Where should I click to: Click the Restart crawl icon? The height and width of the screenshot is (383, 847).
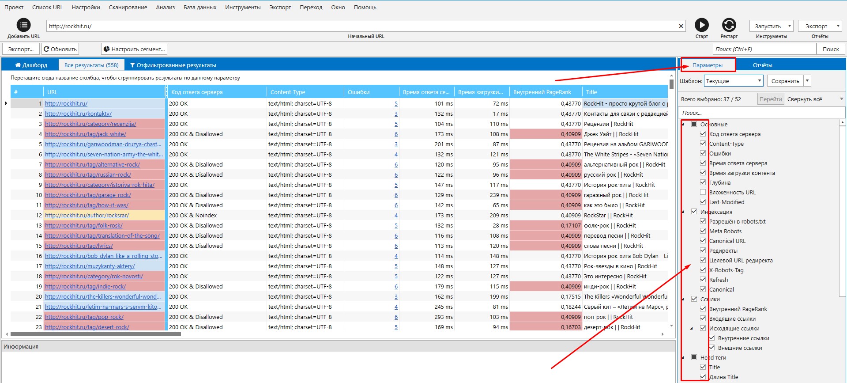pyautogui.click(x=729, y=25)
